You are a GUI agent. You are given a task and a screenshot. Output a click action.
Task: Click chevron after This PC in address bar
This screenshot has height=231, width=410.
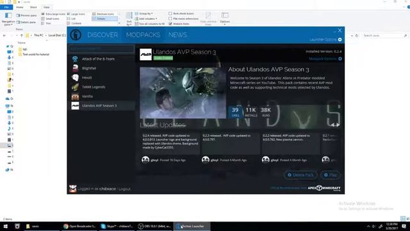tap(46, 35)
